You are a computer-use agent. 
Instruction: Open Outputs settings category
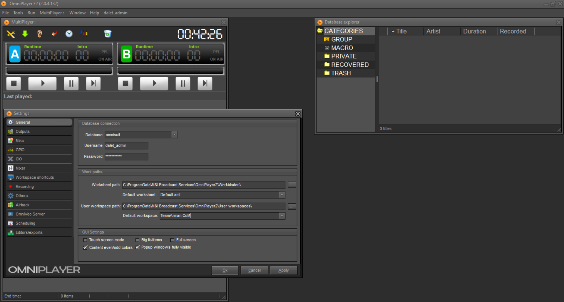40,132
